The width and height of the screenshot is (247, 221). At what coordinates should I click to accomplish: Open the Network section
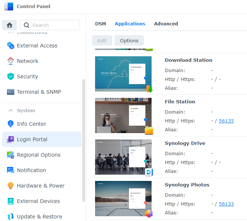click(42, 61)
